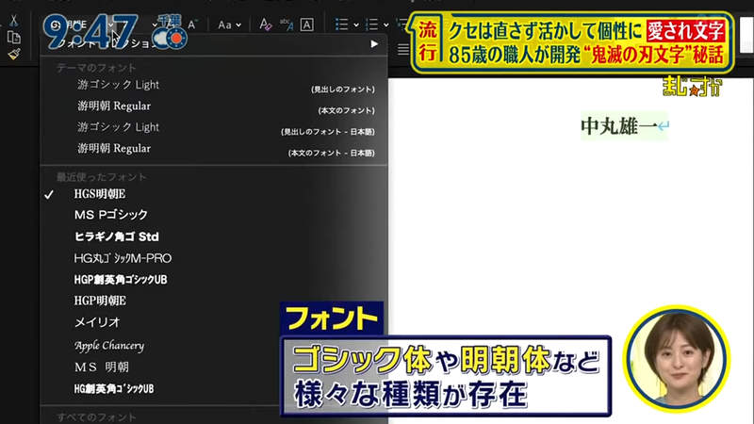Open the Change Case Aa dropdown
This screenshot has width=754, height=424.
pos(229,24)
